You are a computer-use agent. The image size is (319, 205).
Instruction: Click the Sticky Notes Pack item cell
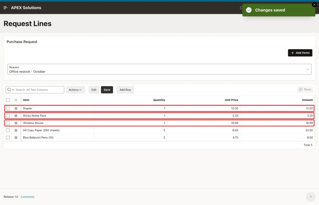coord(58,116)
